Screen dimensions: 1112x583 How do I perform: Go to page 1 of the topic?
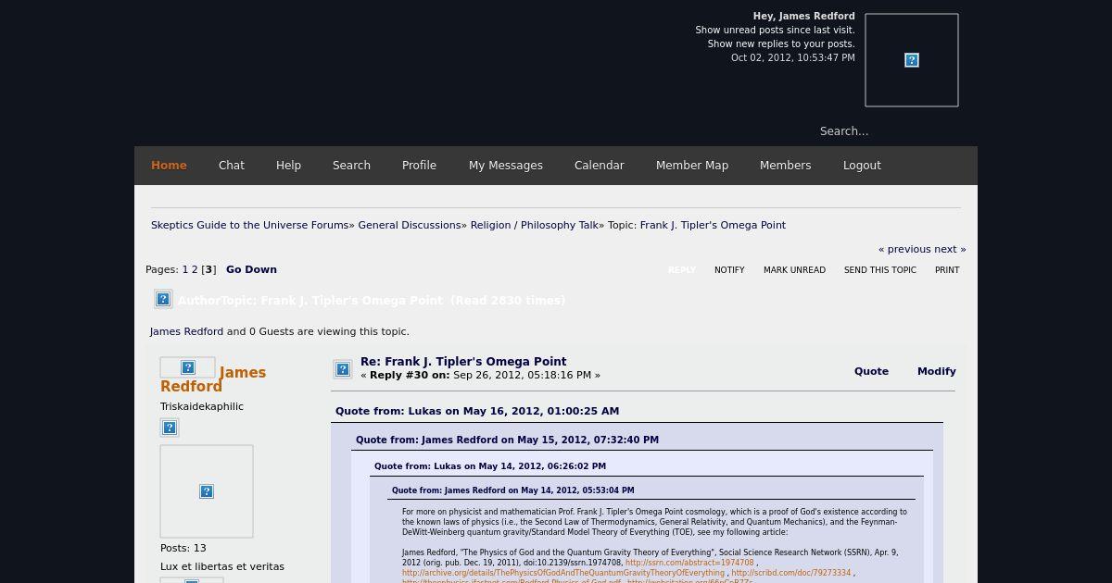click(185, 270)
